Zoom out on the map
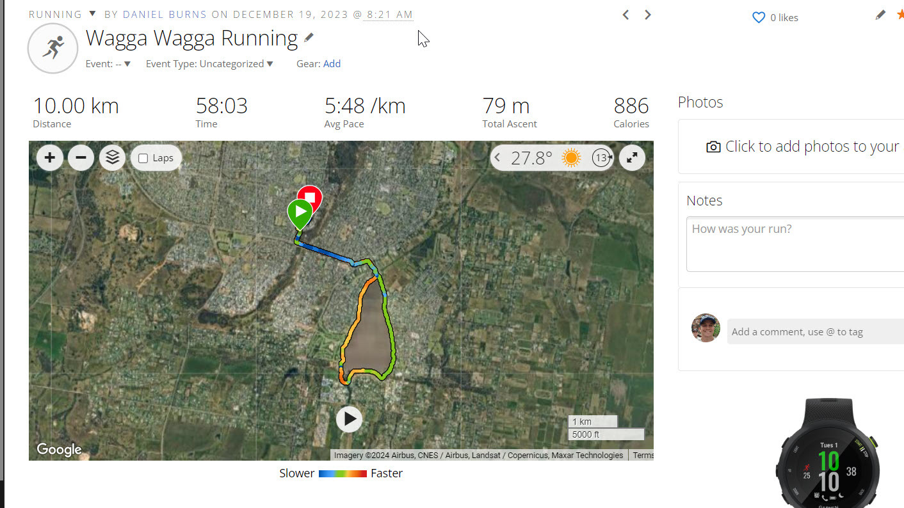This screenshot has height=508, width=904. pos(81,157)
